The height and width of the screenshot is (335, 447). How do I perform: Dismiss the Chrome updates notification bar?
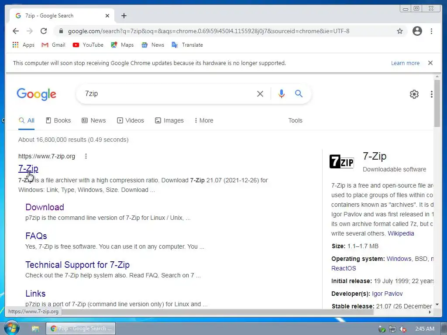click(430, 63)
